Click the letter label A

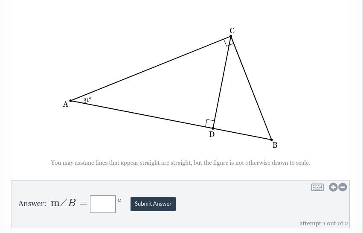66,104
